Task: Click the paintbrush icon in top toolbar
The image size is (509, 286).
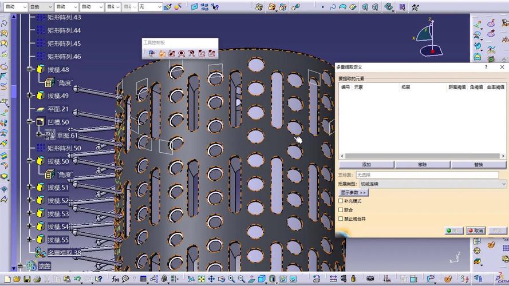Action: click(x=168, y=7)
